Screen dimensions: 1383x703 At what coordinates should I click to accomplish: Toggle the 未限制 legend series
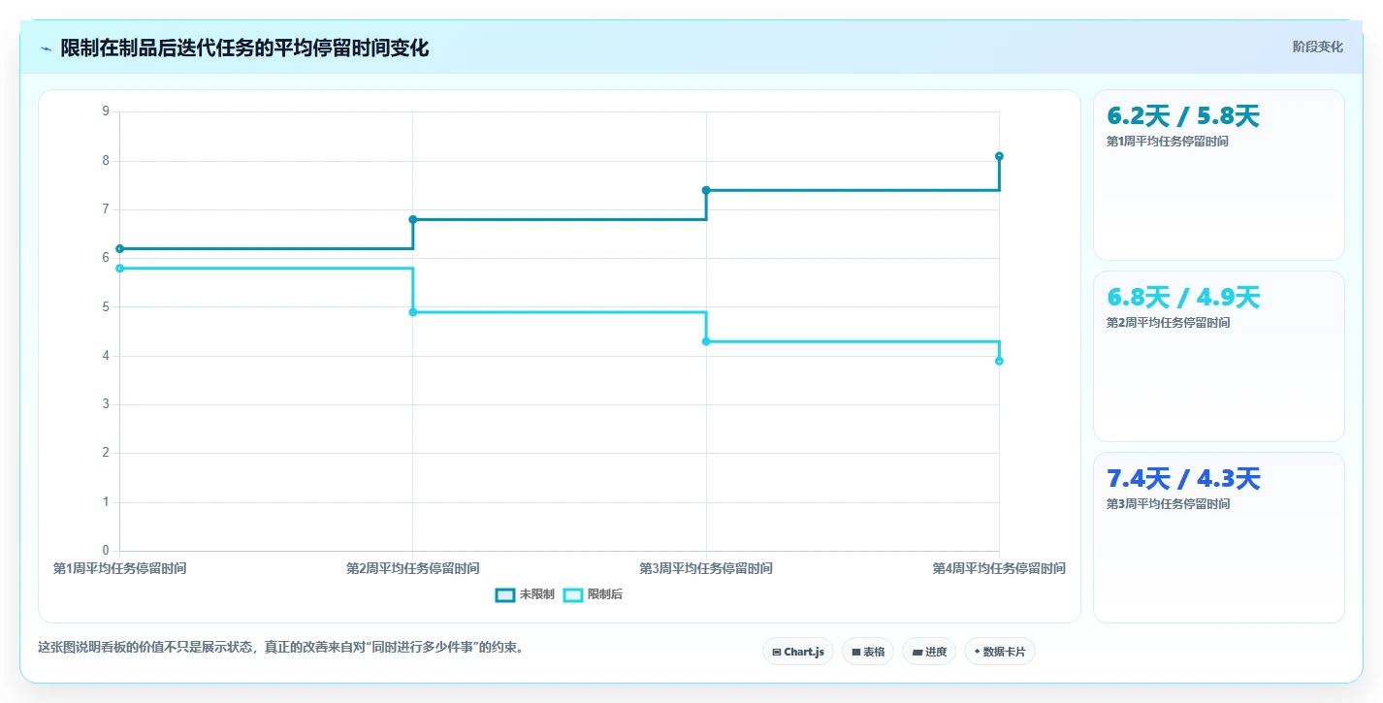coord(525,594)
